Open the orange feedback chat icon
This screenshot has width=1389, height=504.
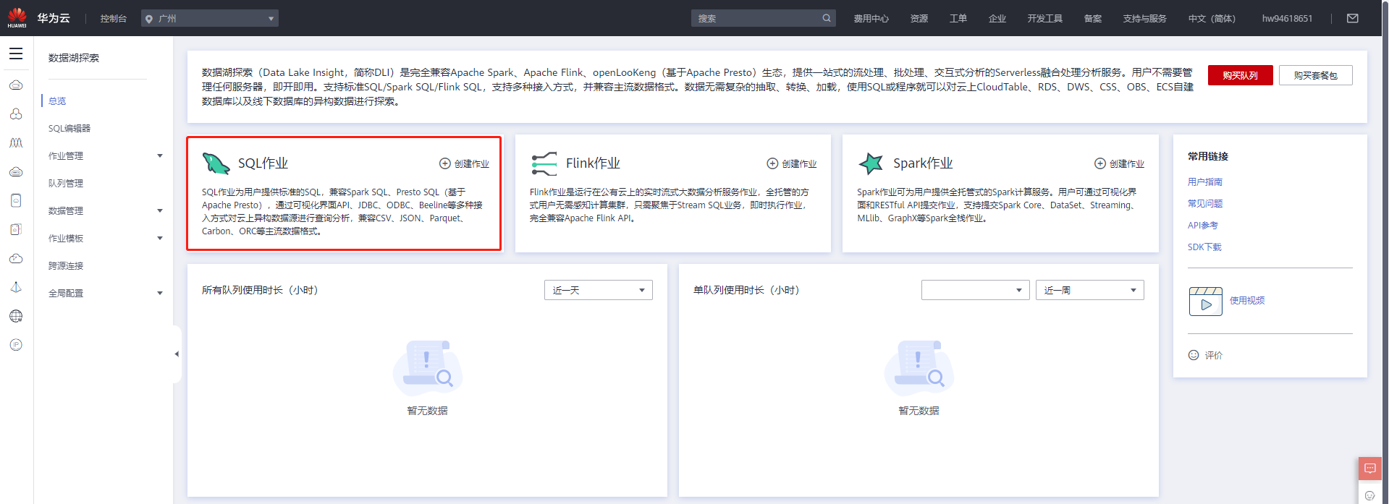coord(1369,468)
